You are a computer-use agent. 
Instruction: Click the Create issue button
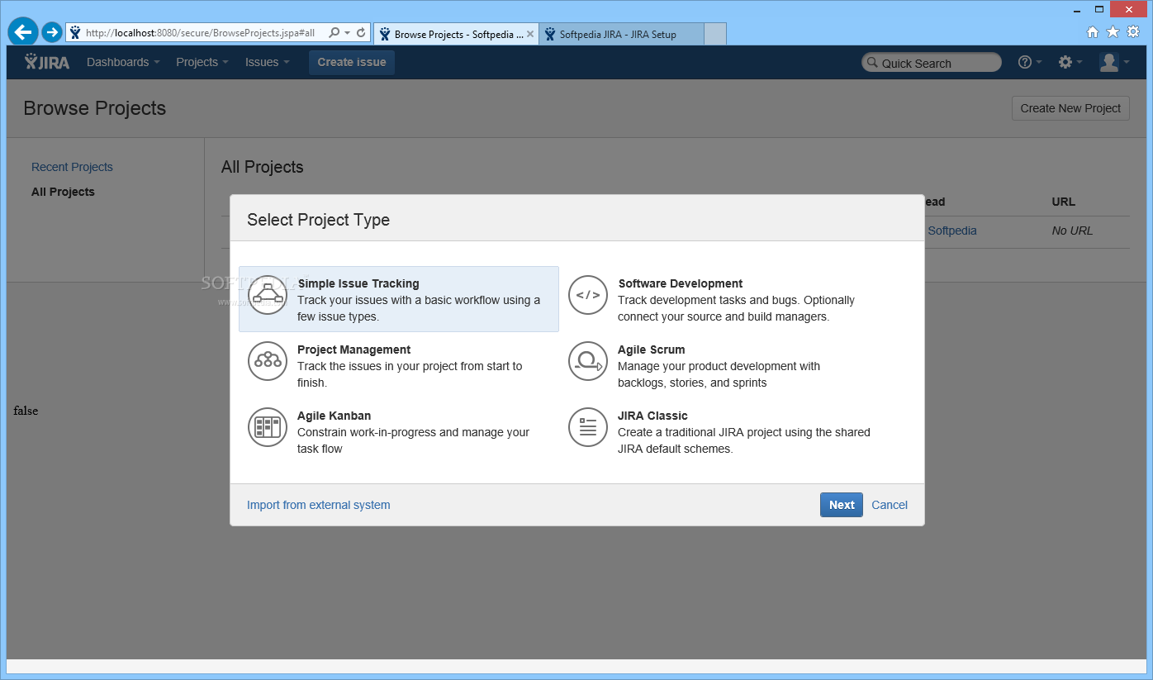pyautogui.click(x=352, y=62)
